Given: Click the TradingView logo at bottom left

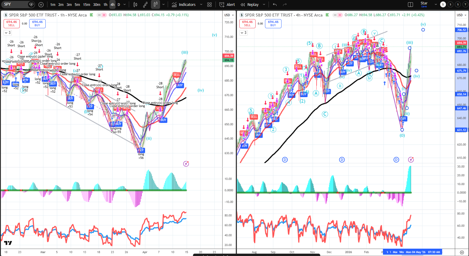Looking at the screenshot, I should pyautogui.click(x=8, y=243).
